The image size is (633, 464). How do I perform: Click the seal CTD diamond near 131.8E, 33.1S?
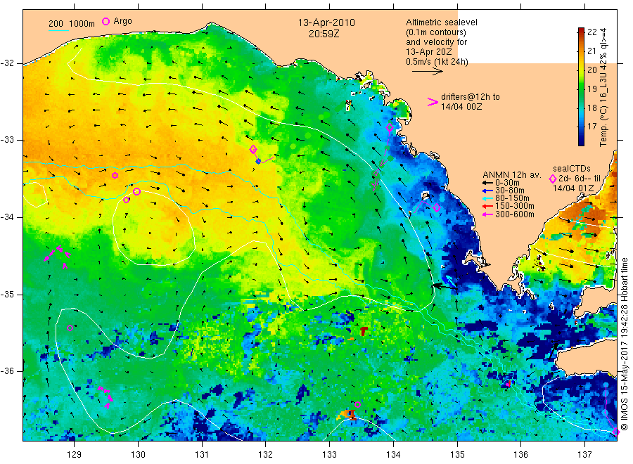click(253, 149)
